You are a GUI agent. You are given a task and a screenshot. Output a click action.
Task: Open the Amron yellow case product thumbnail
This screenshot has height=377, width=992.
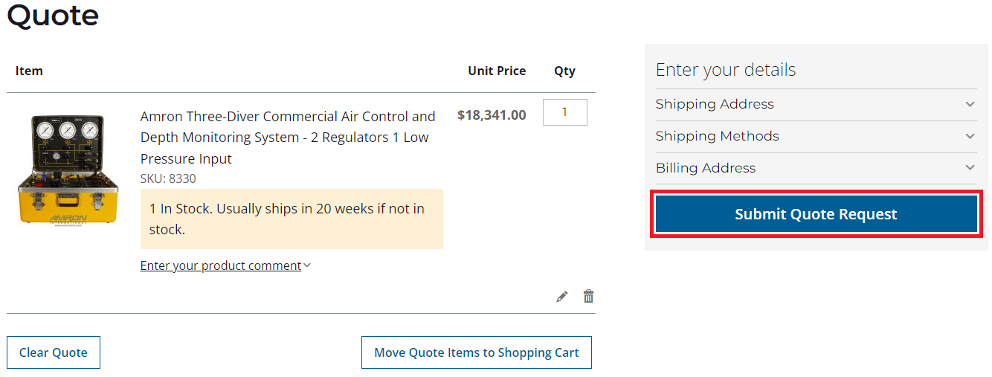68,170
